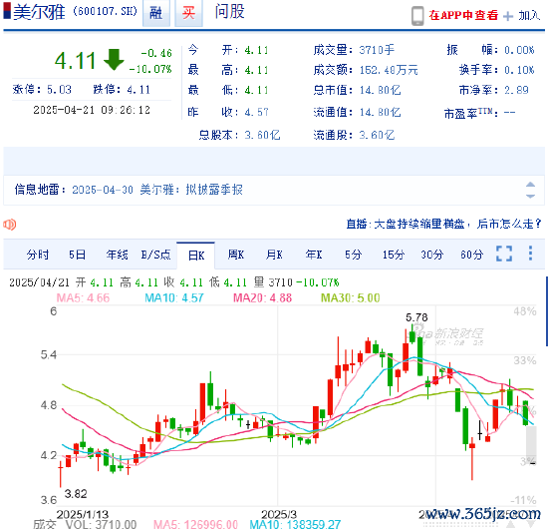
Task: Click the 昨收 value 4.57
Action: coord(256,113)
